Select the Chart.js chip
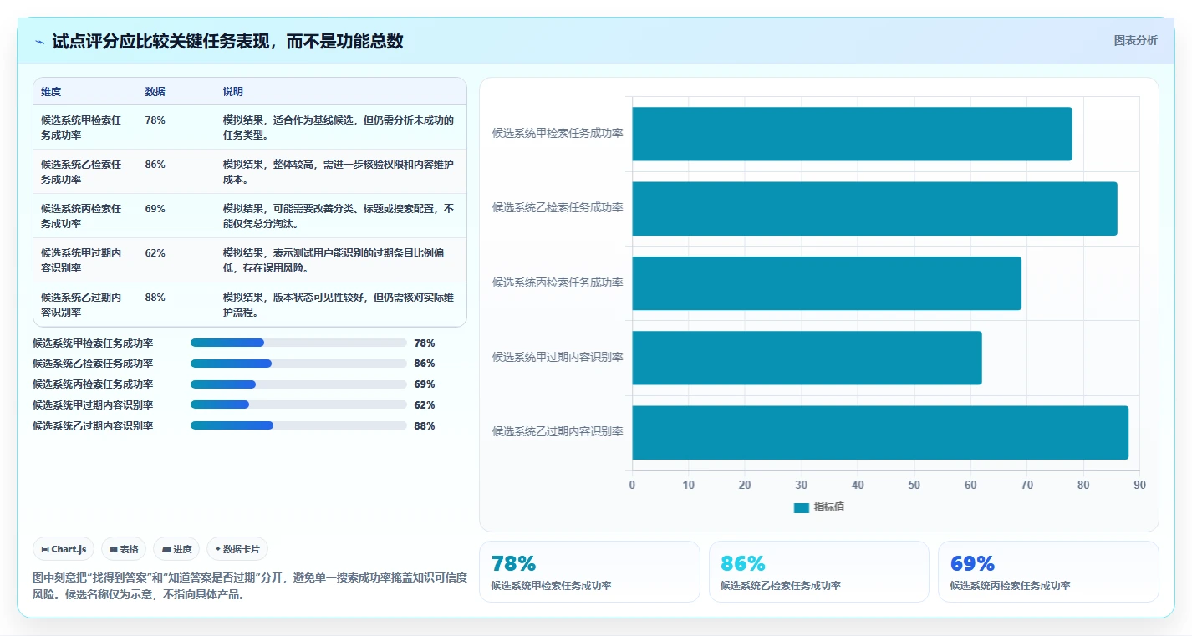This screenshot has height=636, width=1192. 64,549
